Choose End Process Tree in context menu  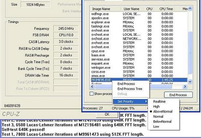[x=130, y=89]
